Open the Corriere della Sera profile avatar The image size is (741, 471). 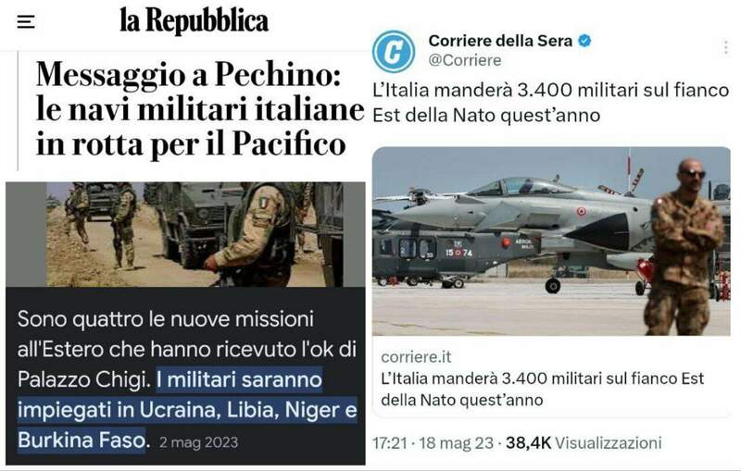point(393,52)
